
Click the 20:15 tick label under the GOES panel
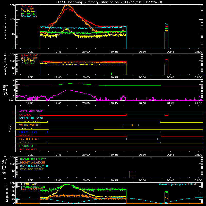coord(114,103)
